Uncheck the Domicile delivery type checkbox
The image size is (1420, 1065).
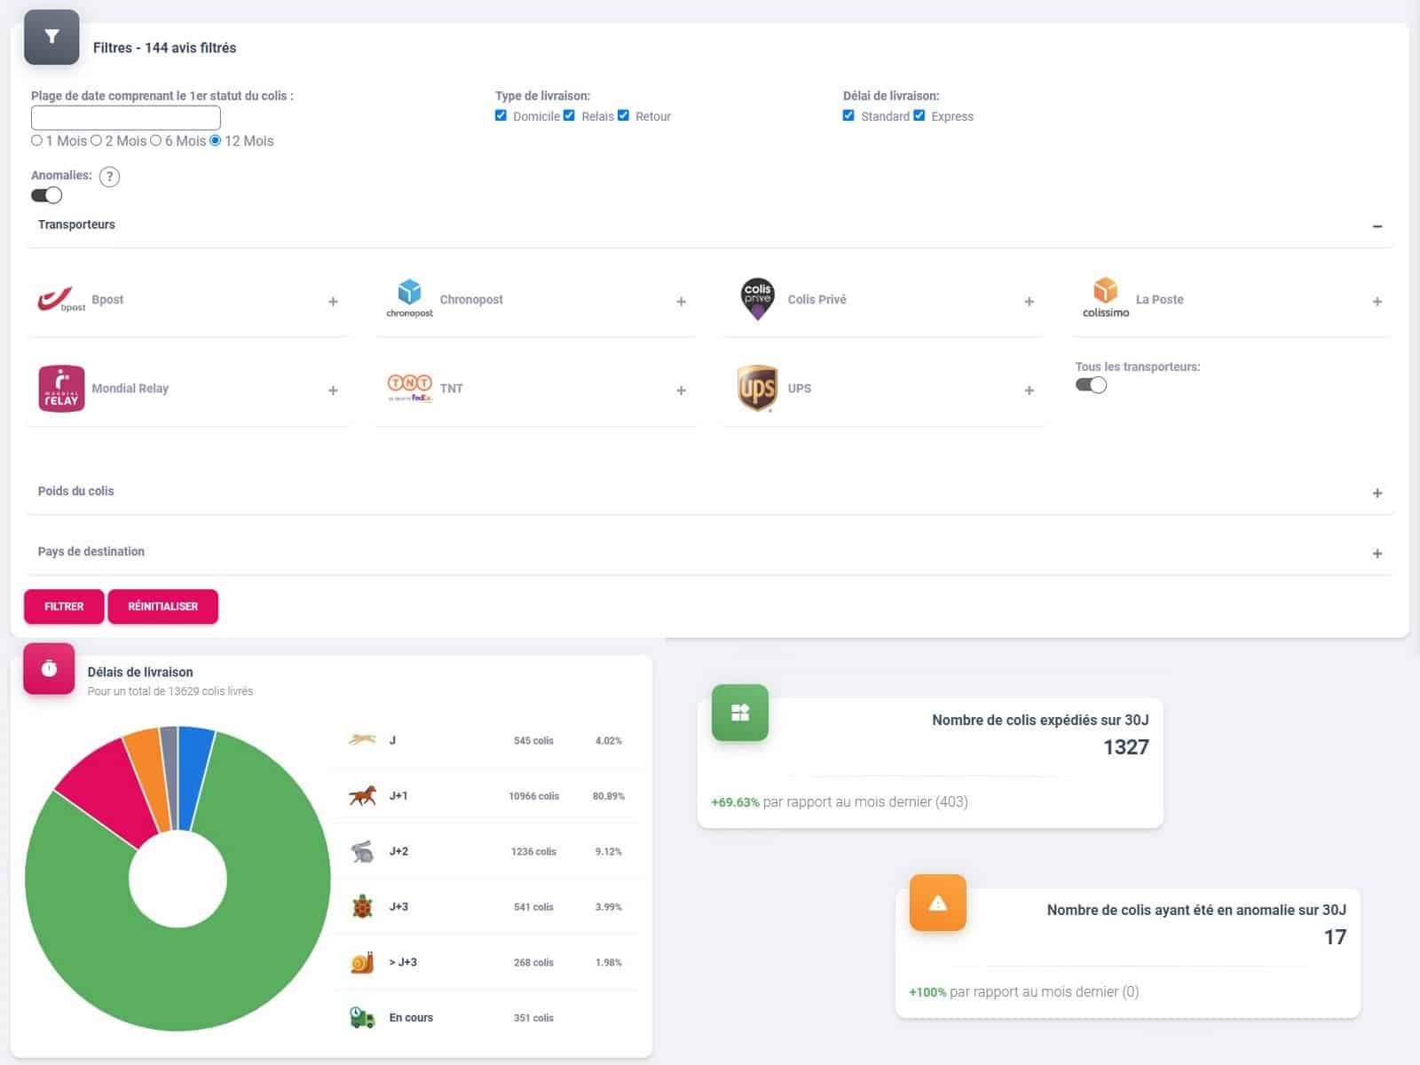point(501,115)
